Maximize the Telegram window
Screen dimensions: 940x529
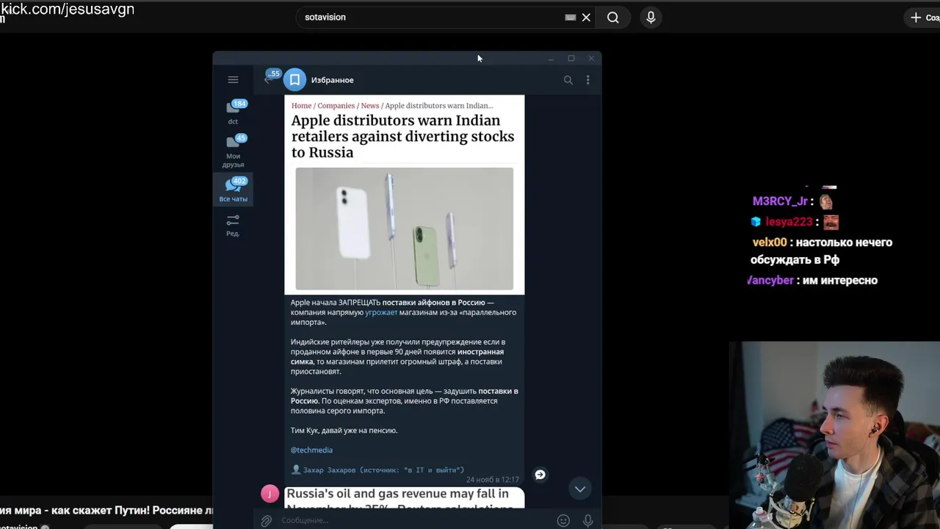(571, 58)
